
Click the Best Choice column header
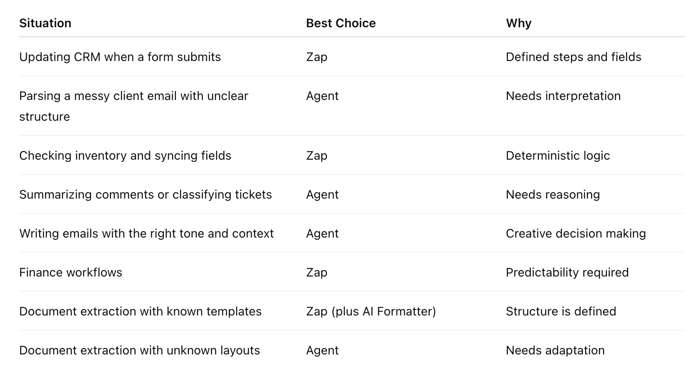341,23
